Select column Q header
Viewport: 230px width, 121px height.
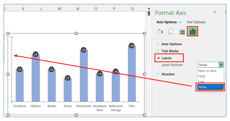(132, 9)
